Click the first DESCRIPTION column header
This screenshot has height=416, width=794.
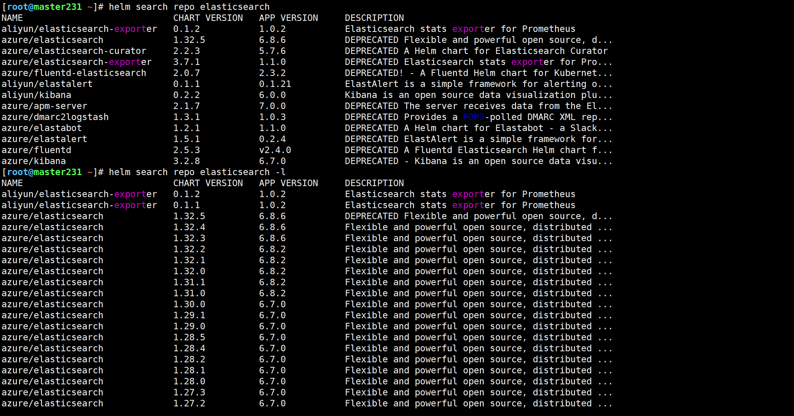pyautogui.click(x=374, y=18)
